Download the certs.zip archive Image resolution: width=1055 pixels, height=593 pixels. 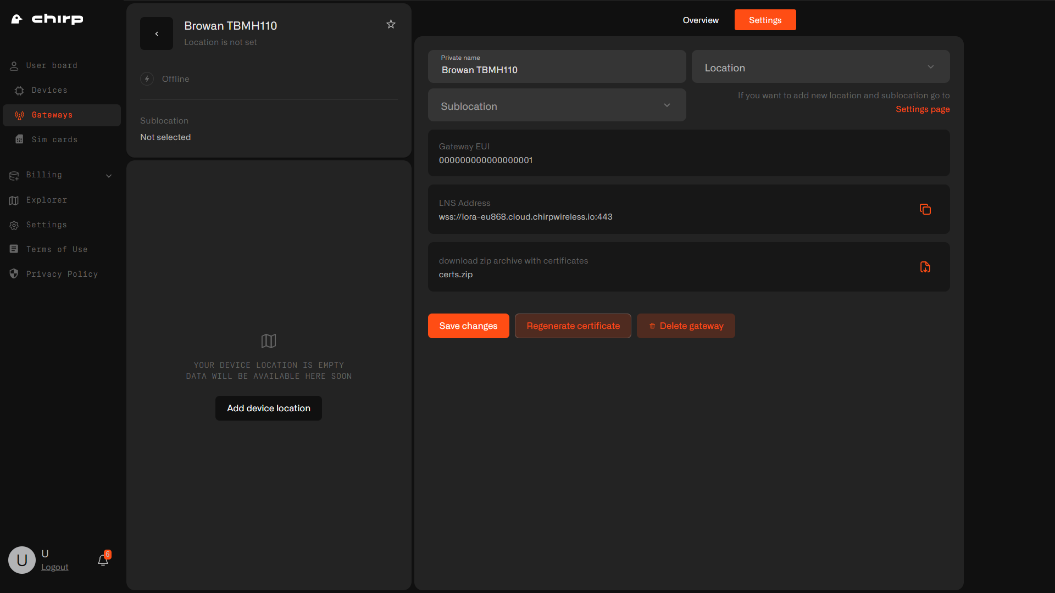click(x=925, y=267)
